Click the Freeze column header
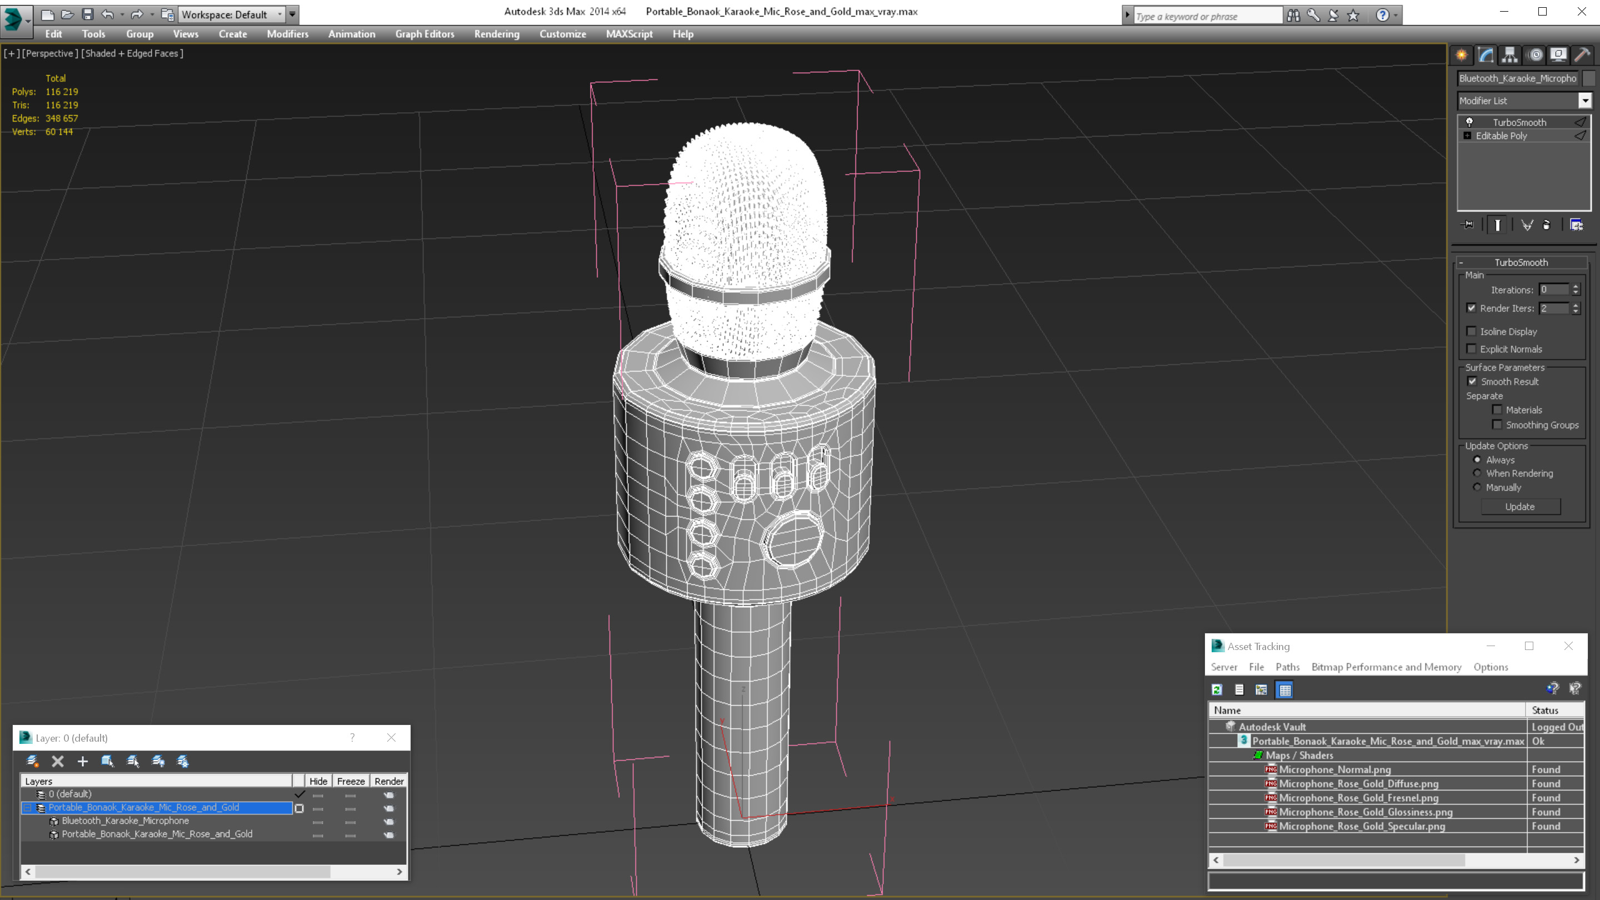The image size is (1600, 900). point(351,781)
